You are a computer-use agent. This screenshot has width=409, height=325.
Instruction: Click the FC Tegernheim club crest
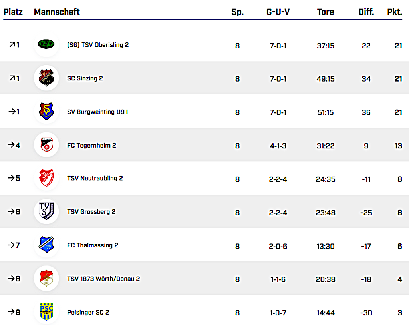(x=46, y=145)
